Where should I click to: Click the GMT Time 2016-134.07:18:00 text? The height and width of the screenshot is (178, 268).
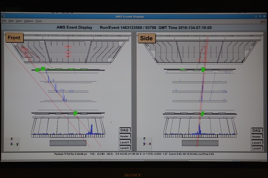[185, 28]
